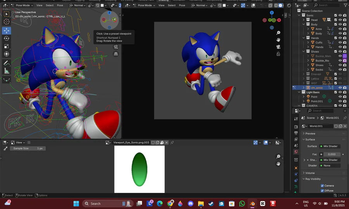Viewport: 349px width, 209px height.
Task: Toggle camera view icon in the right viewport
Action: click(x=278, y=47)
